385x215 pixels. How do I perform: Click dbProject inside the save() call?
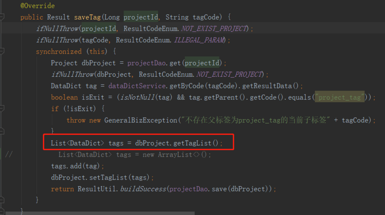tap(248, 189)
